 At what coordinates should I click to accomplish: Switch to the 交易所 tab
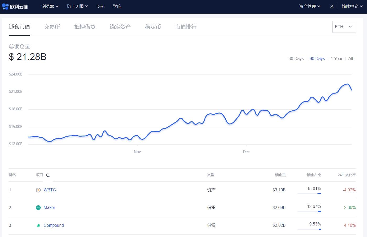click(x=52, y=27)
